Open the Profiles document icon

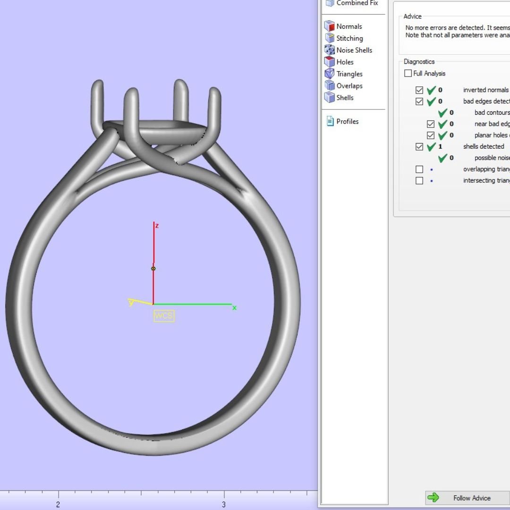coord(330,121)
